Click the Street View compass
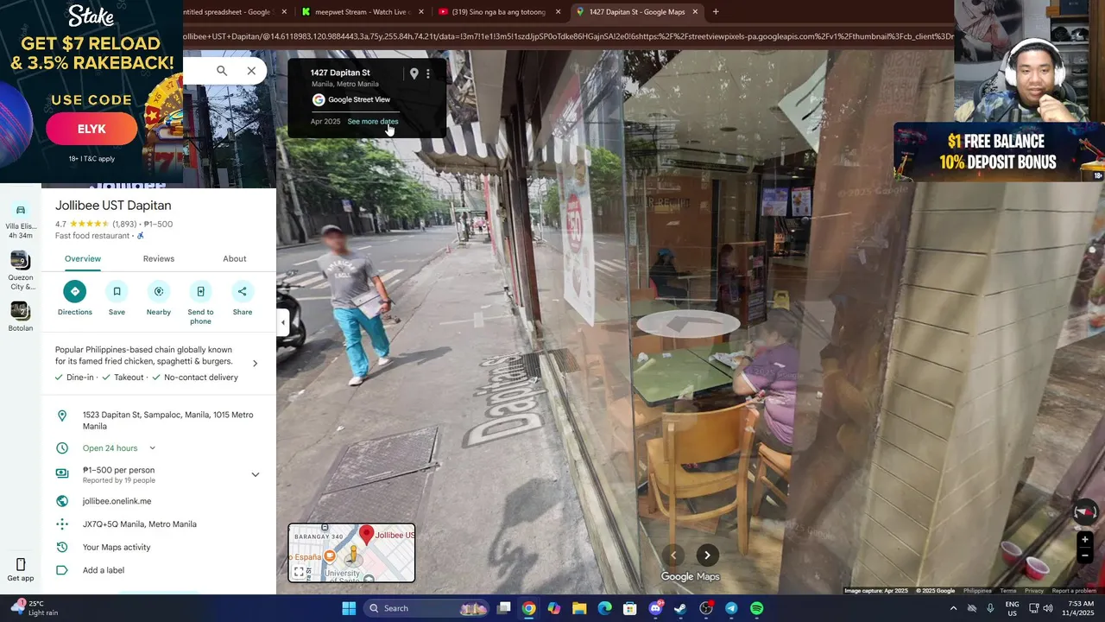Viewport: 1105px width, 622px height. 1085,512
